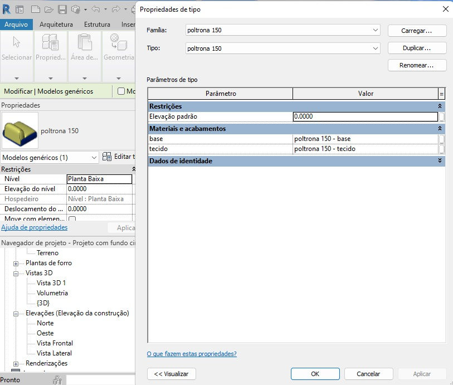
Task: Click the Renomear... button
Action: [417, 65]
